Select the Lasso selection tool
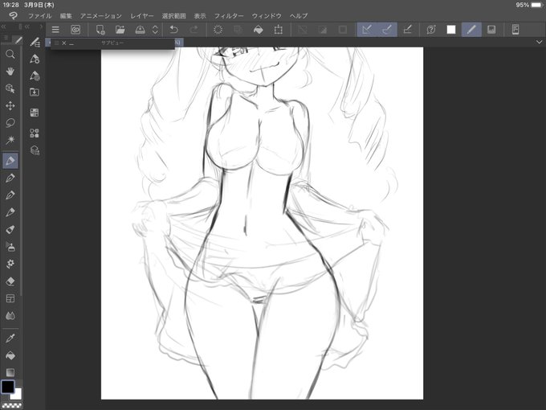The height and width of the screenshot is (410, 546). point(10,123)
